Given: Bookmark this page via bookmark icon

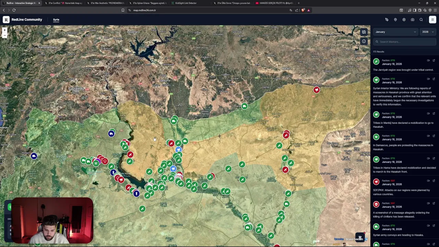Looking at the screenshot, I should pos(123,10).
